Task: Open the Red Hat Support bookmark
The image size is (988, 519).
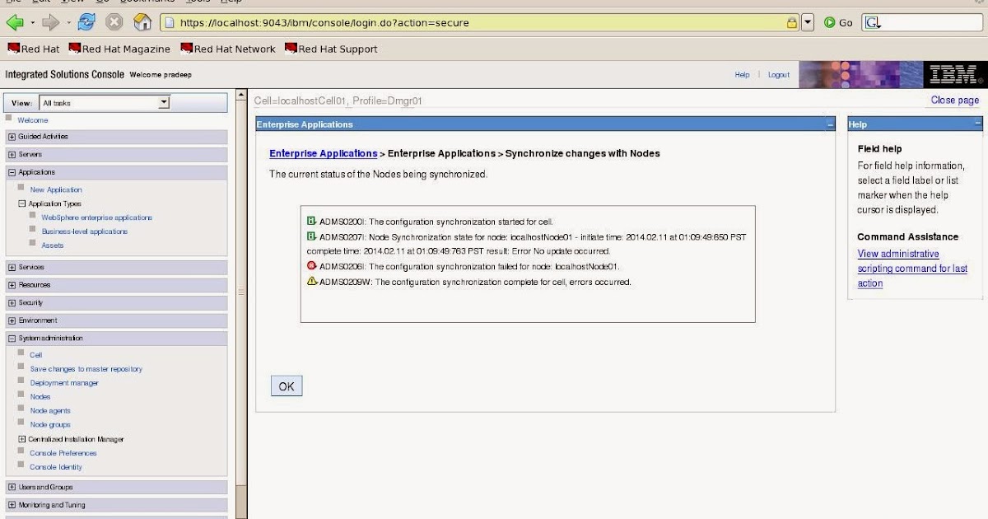Action: [x=331, y=49]
